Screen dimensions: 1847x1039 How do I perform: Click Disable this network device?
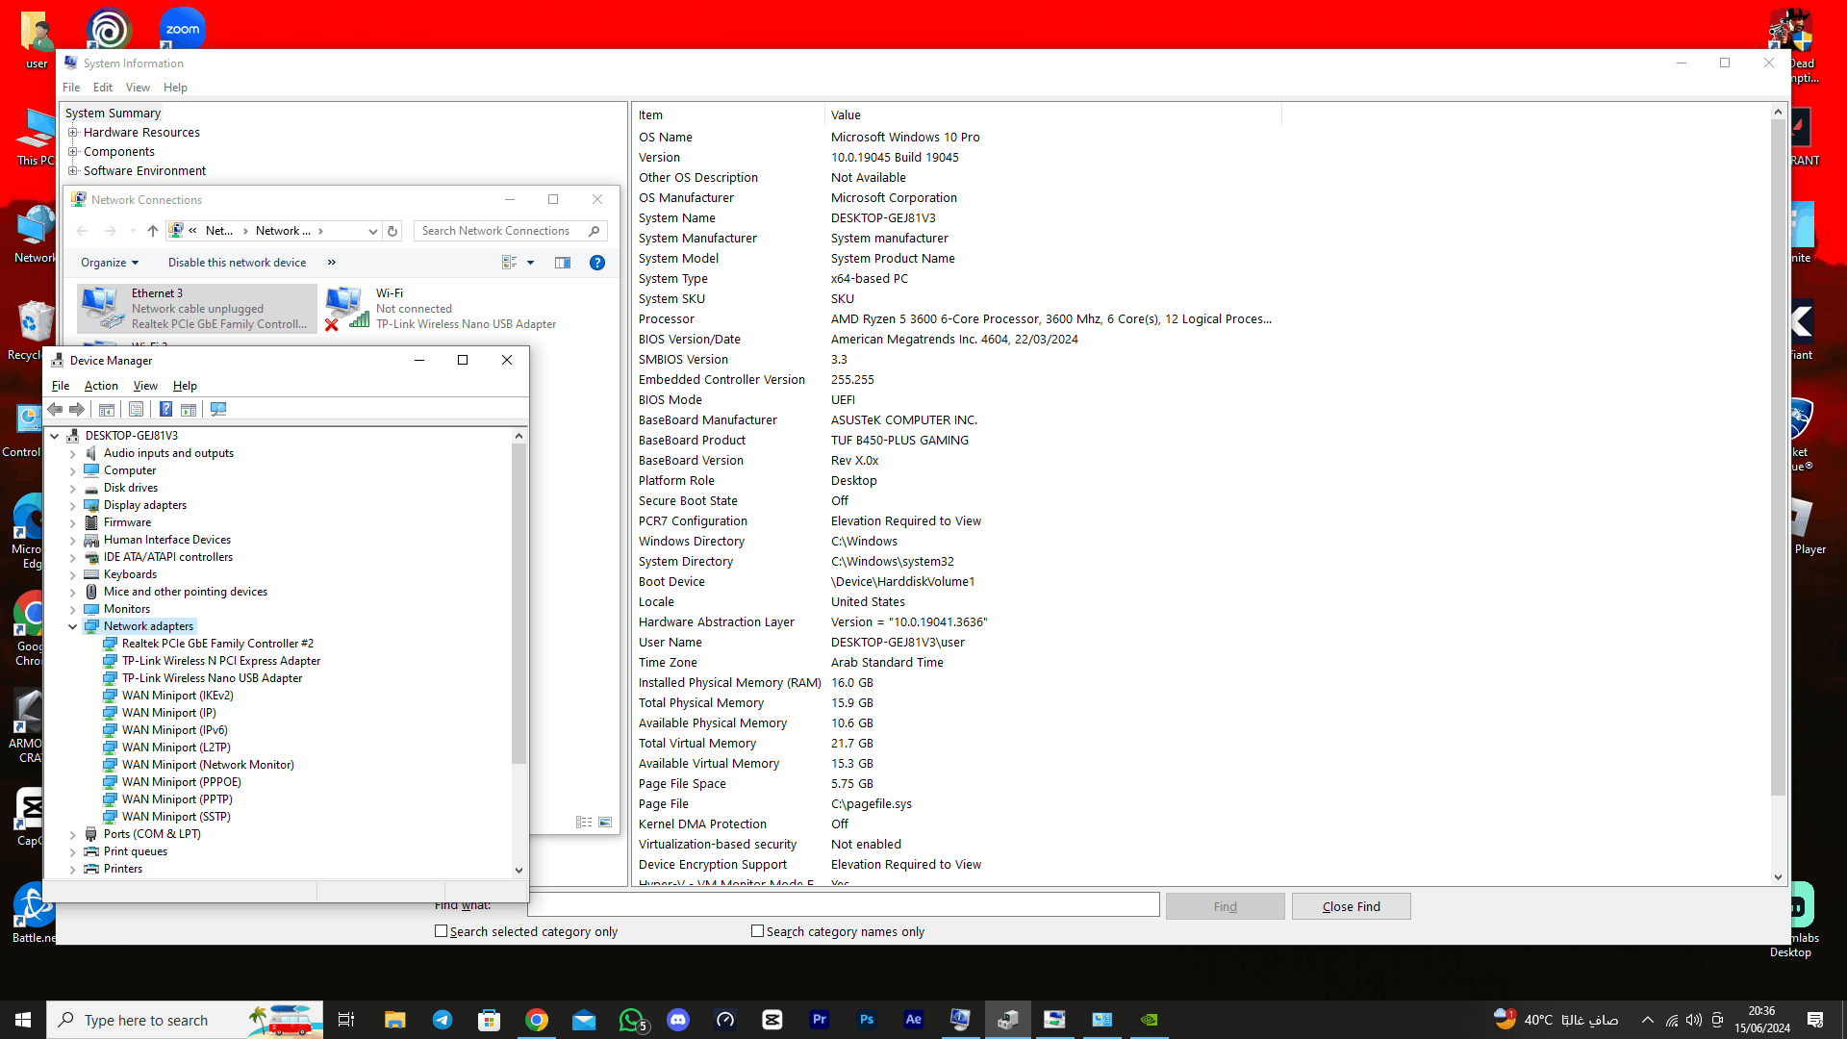click(x=237, y=263)
